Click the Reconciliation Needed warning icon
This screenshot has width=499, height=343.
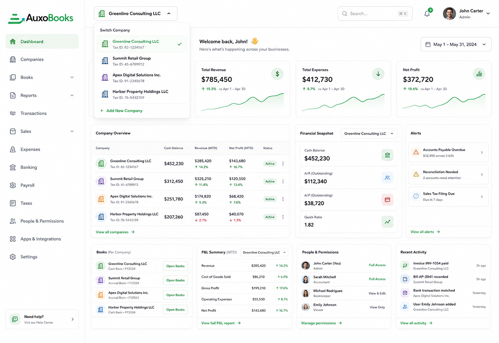point(416,174)
